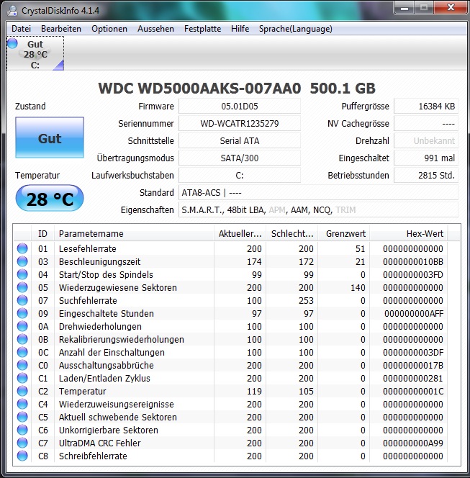This screenshot has height=478, width=470.
Task: Open the Sprache(Language) menu
Action: 295,29
